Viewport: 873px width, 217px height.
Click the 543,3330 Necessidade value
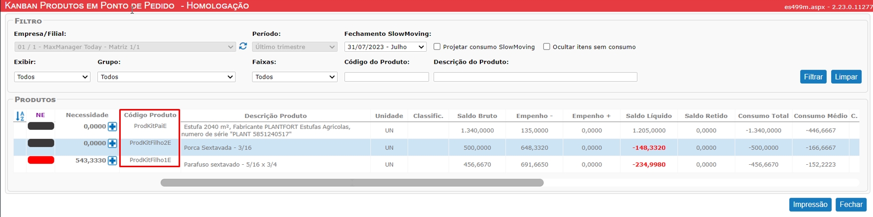pyautogui.click(x=91, y=160)
